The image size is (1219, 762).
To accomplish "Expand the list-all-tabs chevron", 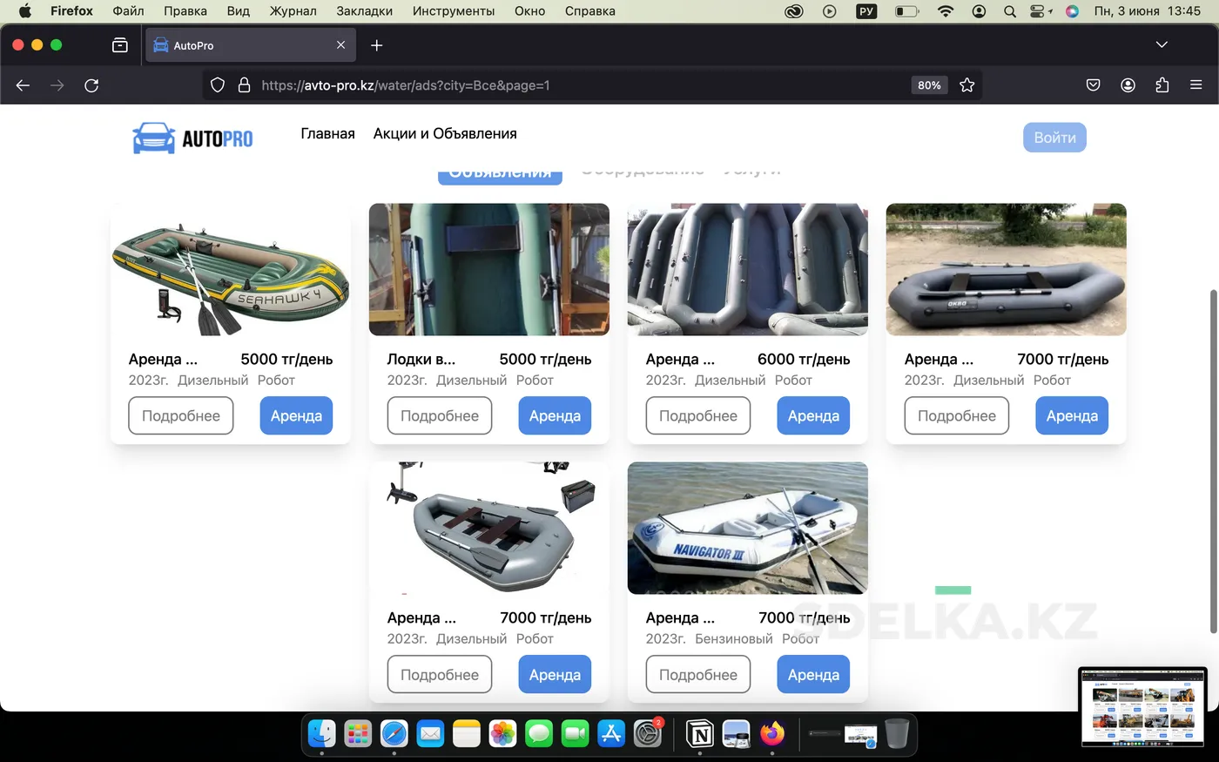I will pyautogui.click(x=1162, y=44).
